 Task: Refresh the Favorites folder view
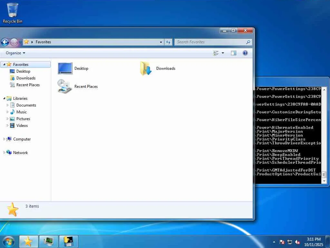point(168,42)
